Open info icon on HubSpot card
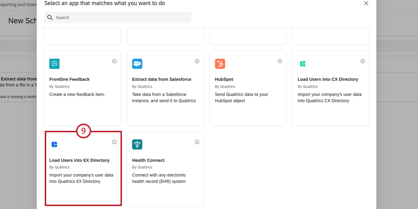The image size is (418, 209). pos(280,61)
